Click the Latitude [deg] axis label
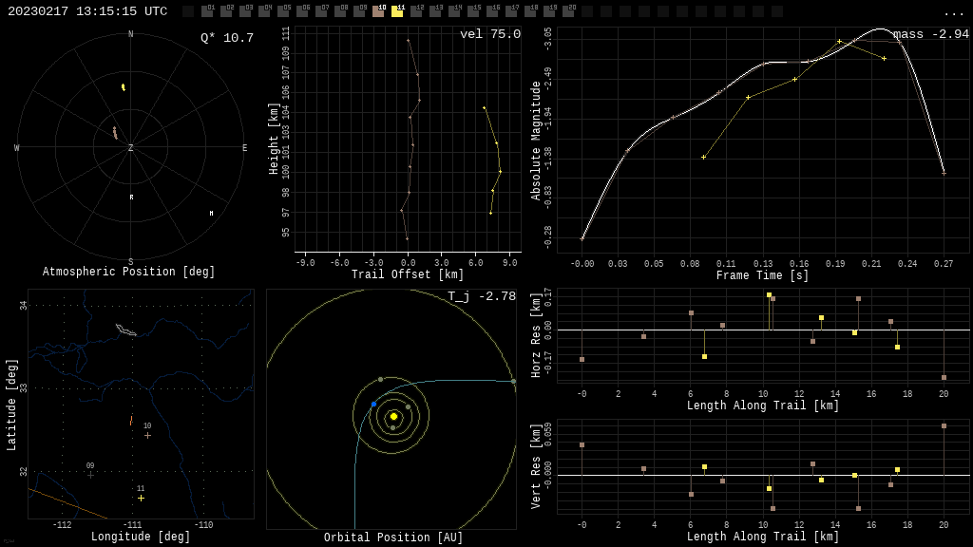This screenshot has width=973, height=547. [11, 405]
